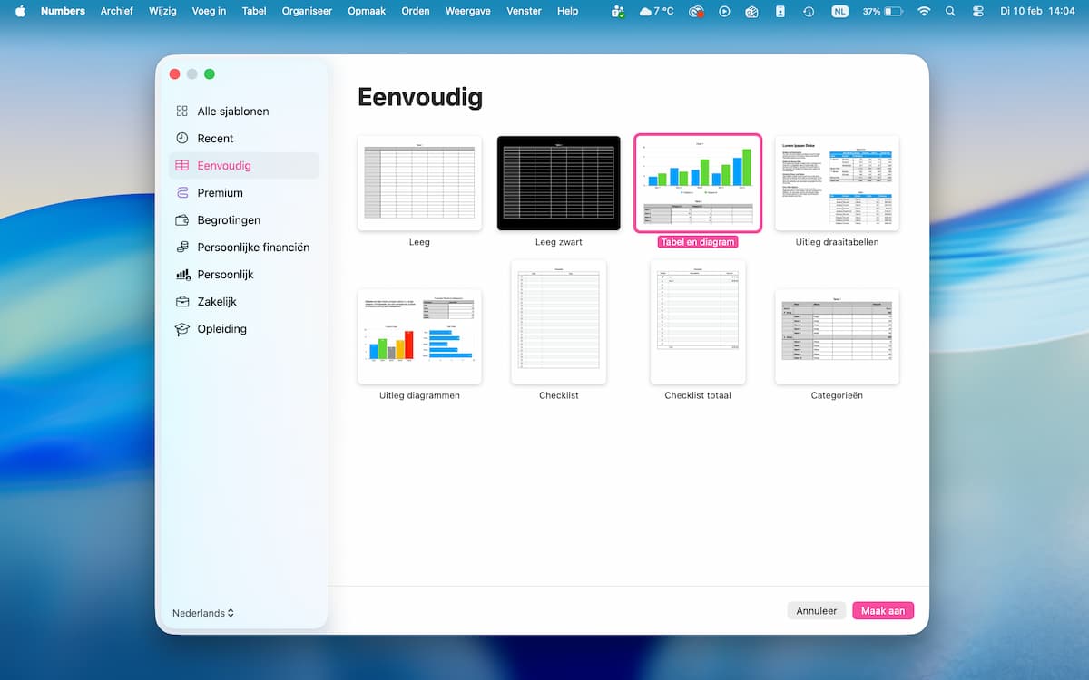Open the Nederlands language dropdown
Viewport: 1089px width, 680px height.
pos(203,613)
